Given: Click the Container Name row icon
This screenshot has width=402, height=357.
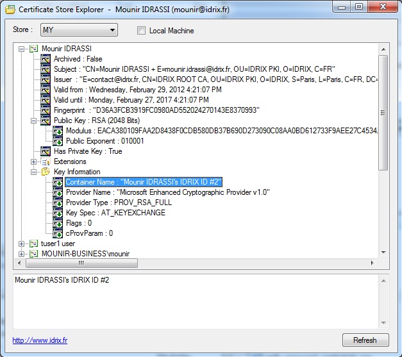Looking at the screenshot, I should point(58,182).
